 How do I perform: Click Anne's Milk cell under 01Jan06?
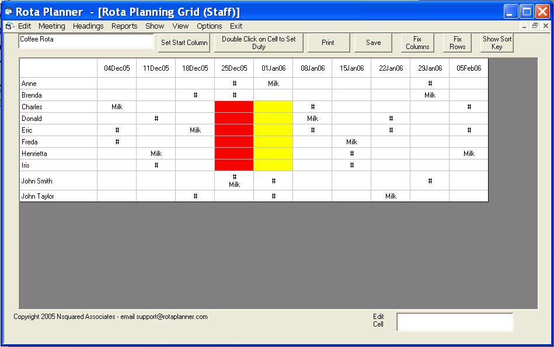[273, 84]
